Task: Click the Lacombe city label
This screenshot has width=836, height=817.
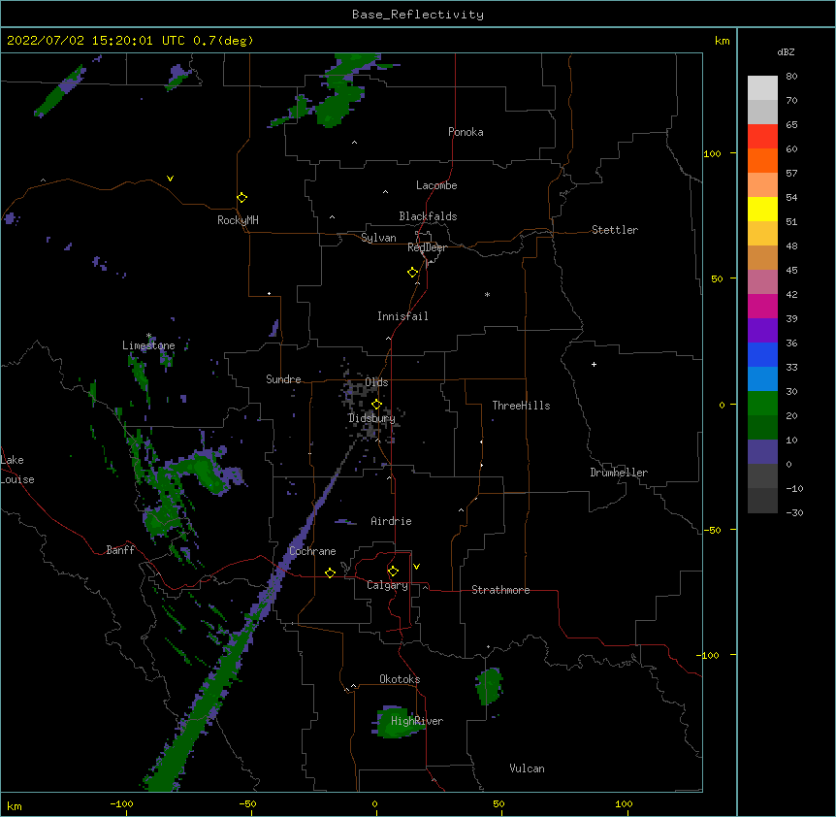Action: (436, 185)
